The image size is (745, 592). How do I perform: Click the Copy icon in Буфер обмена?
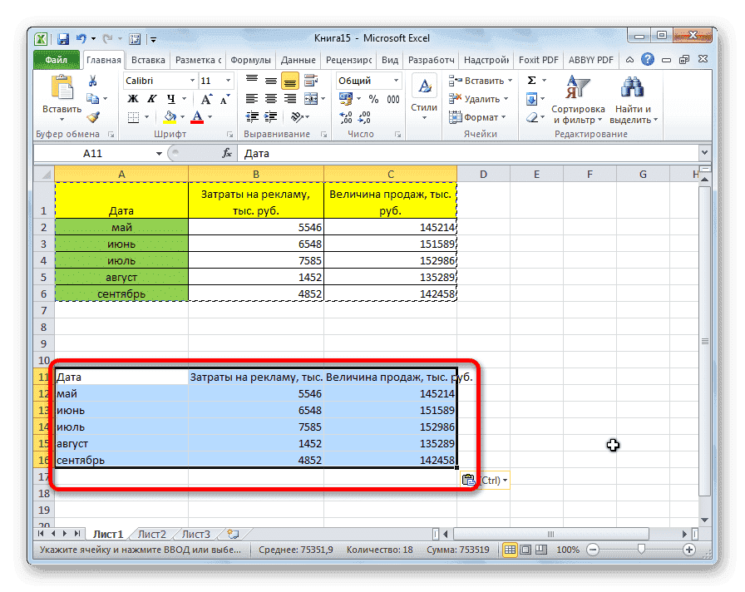93,97
